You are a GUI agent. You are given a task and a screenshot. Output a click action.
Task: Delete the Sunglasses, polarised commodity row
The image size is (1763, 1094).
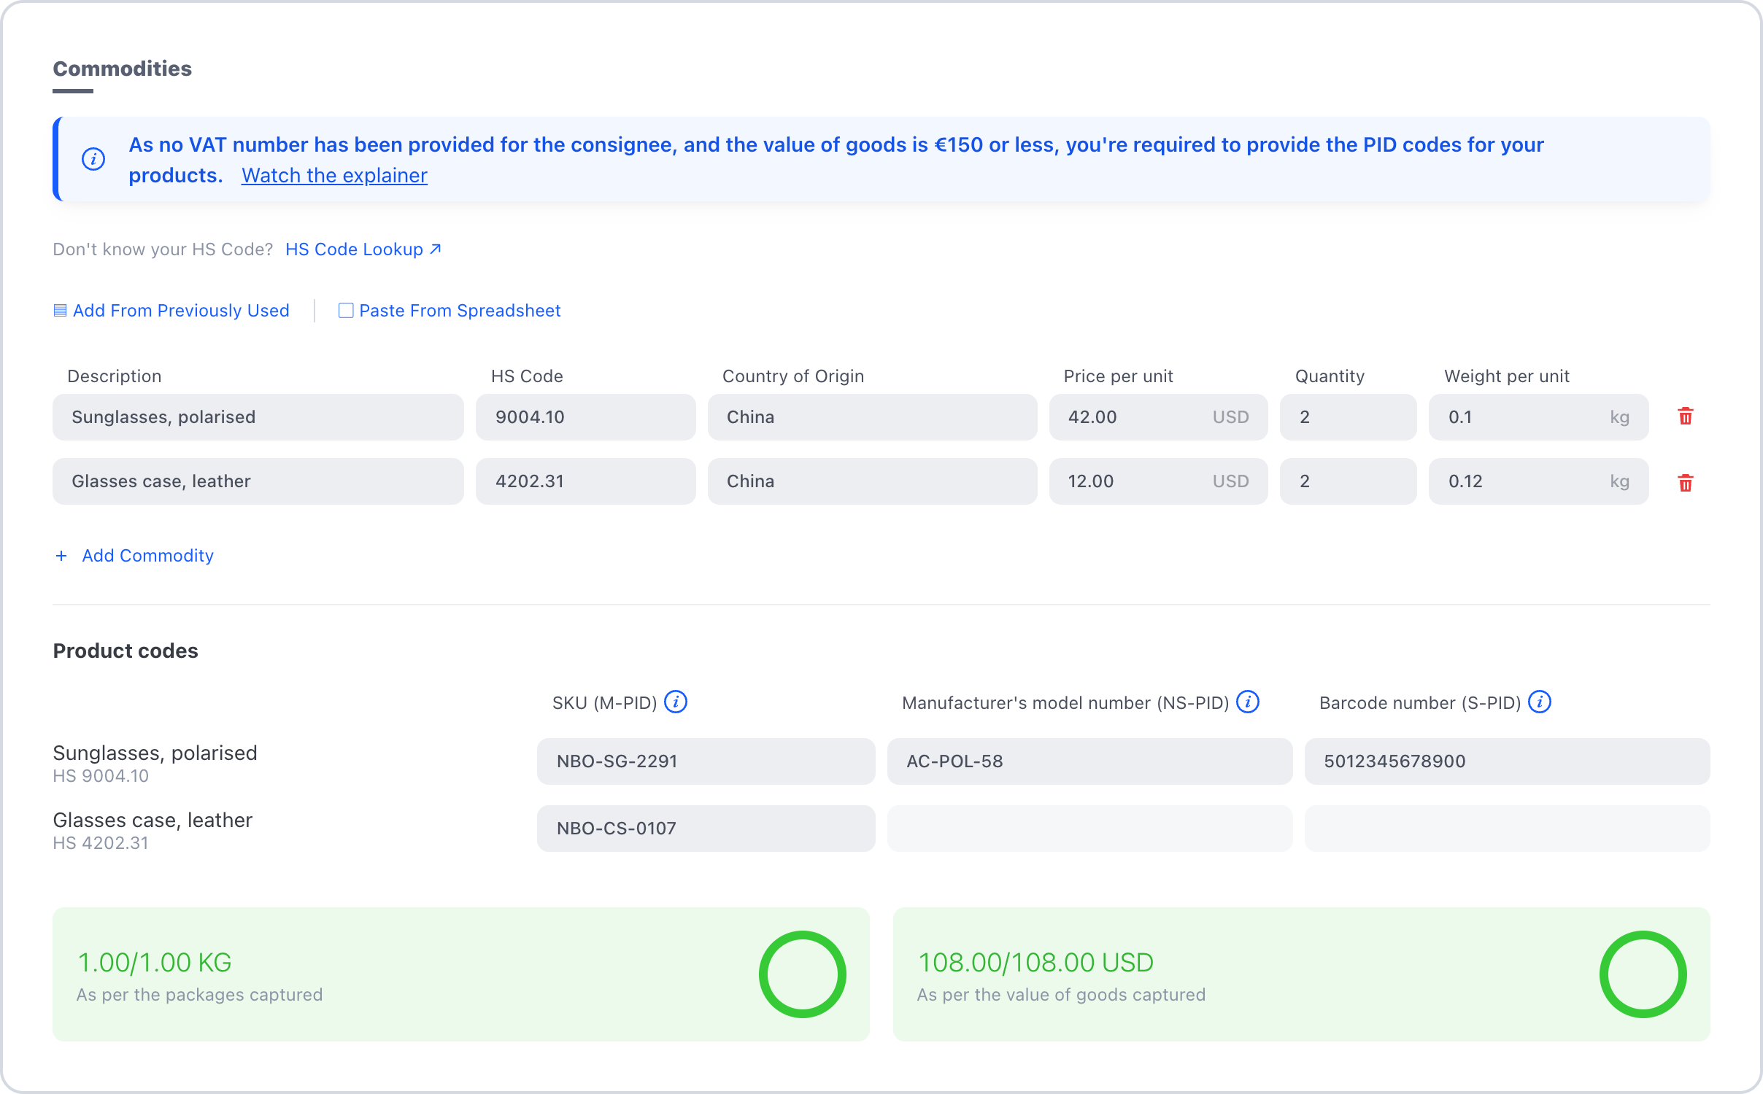tap(1685, 416)
